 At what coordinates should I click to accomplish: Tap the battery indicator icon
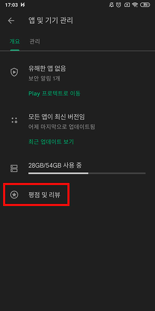click(145, 5)
